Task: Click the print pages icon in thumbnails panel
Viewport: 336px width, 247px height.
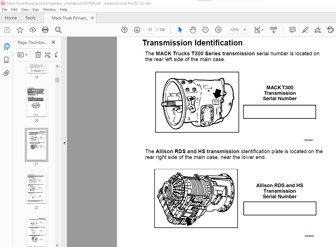Action: click(48, 55)
